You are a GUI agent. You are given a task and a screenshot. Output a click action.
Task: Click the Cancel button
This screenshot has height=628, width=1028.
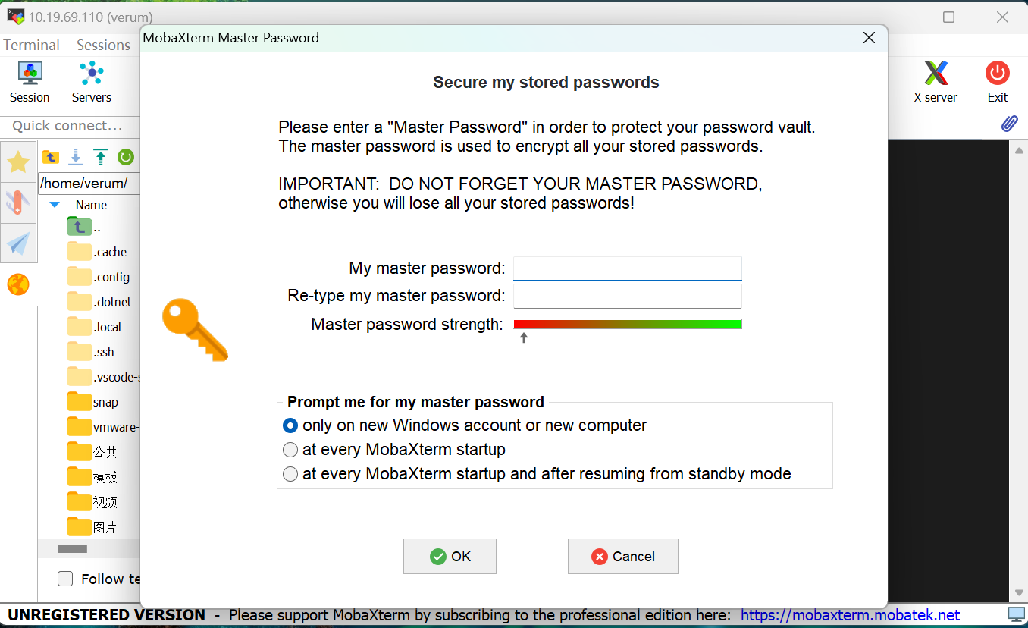[x=622, y=557]
